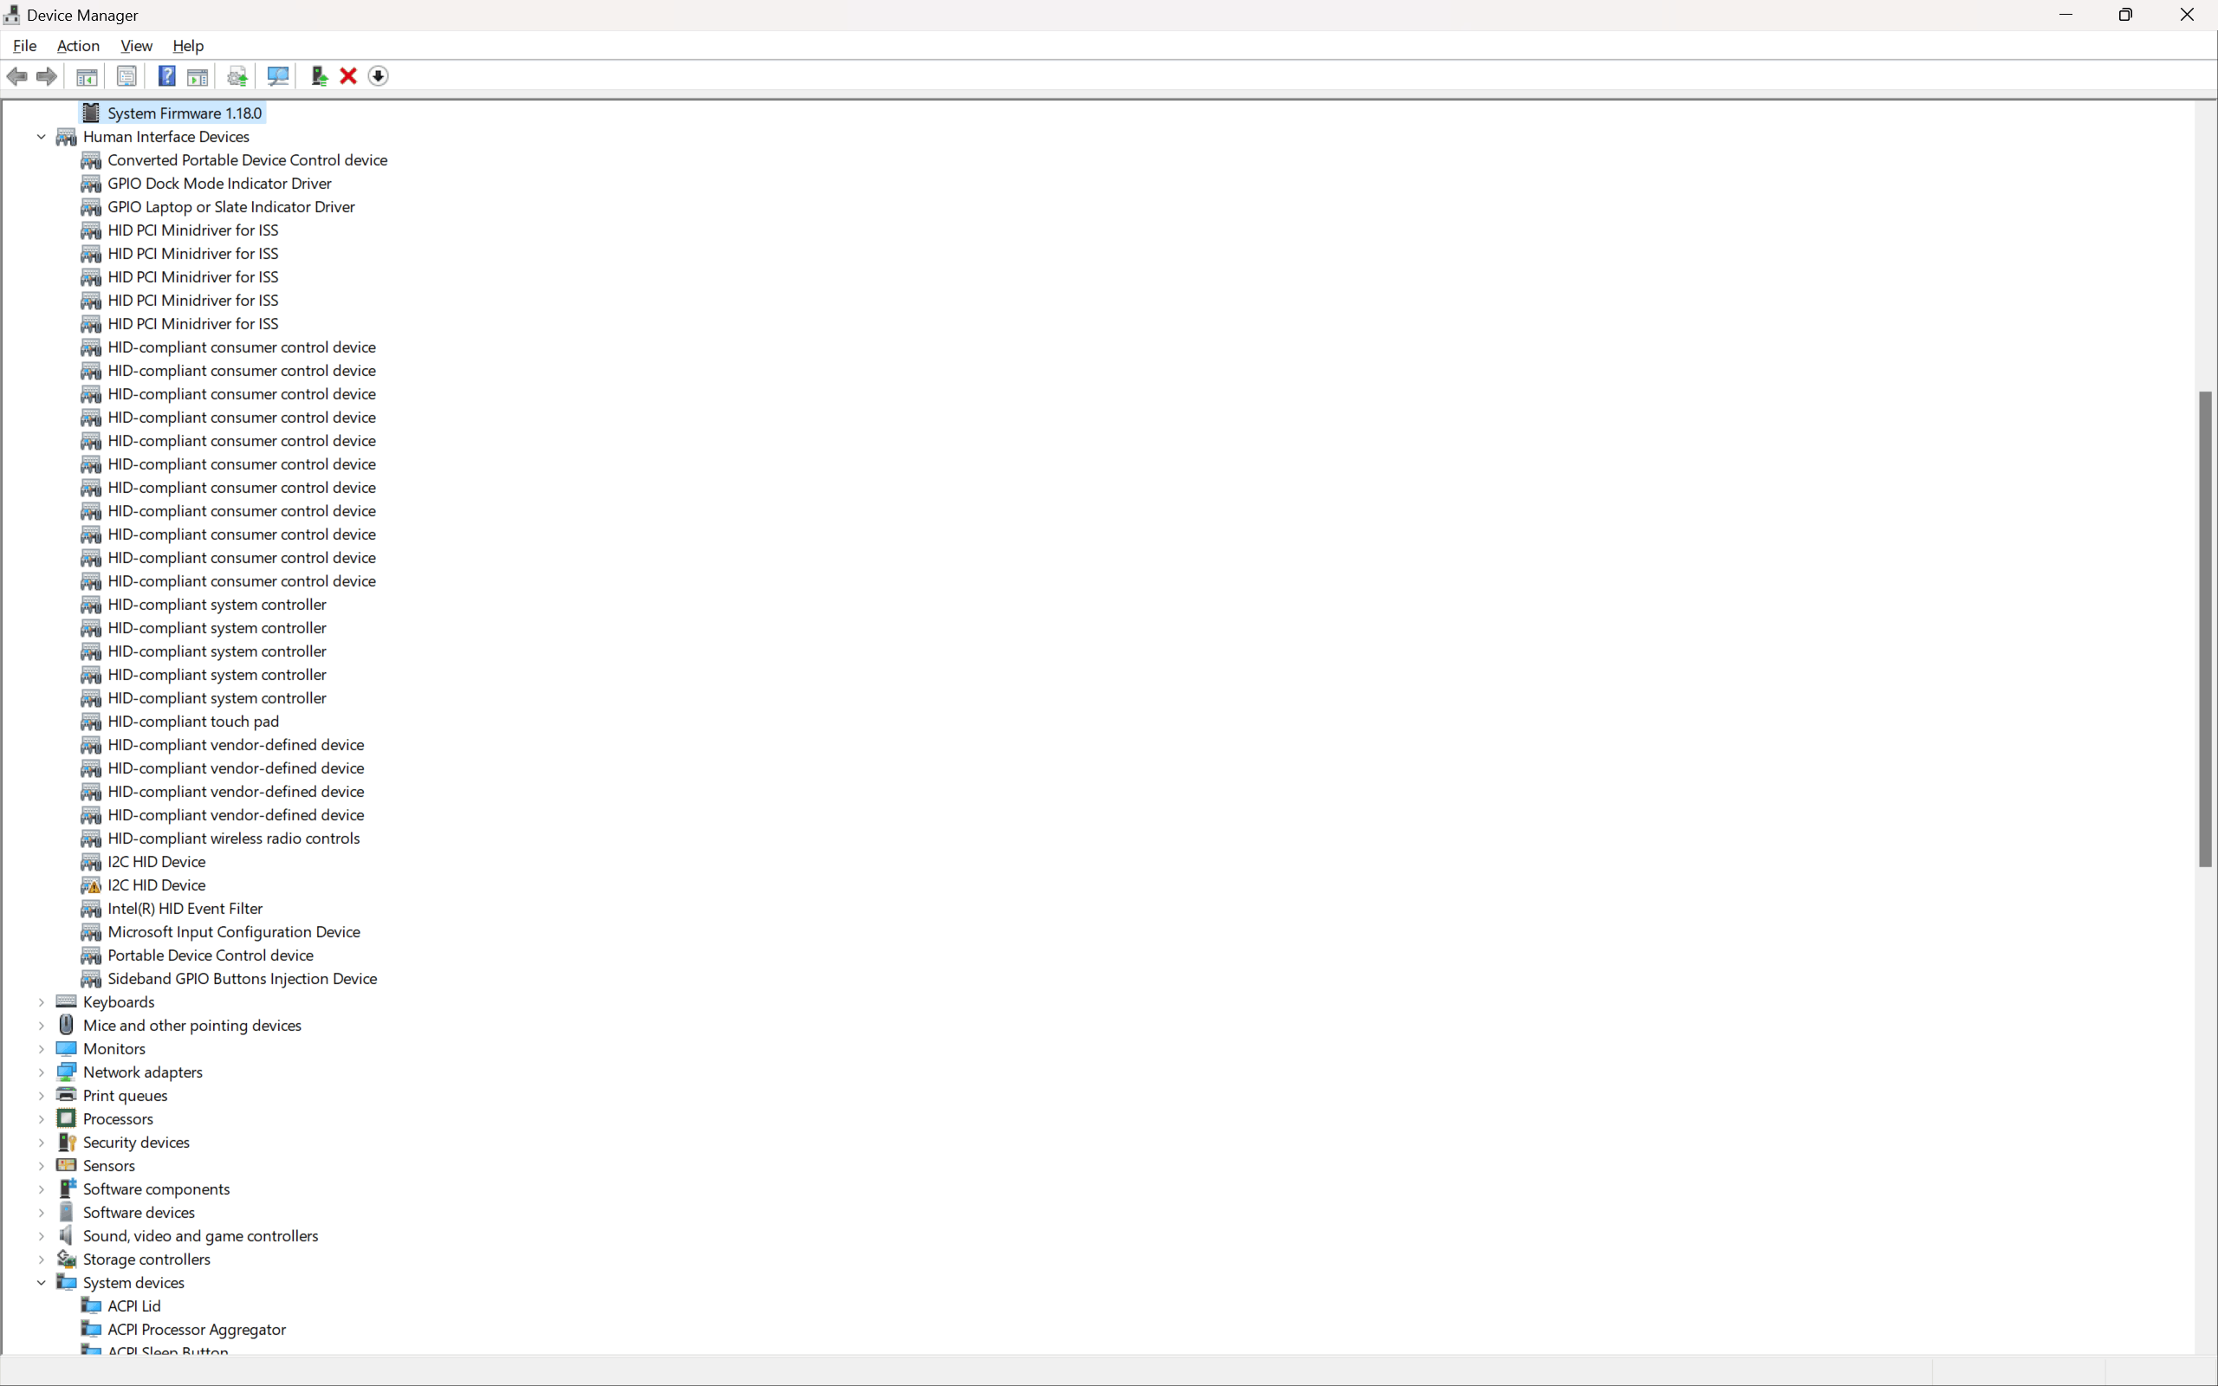Click the Help menu item

point(187,43)
